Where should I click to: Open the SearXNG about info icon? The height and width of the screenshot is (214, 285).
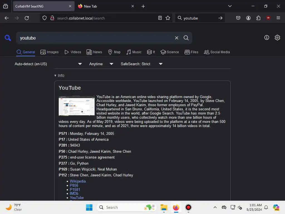pyautogui.click(x=267, y=38)
